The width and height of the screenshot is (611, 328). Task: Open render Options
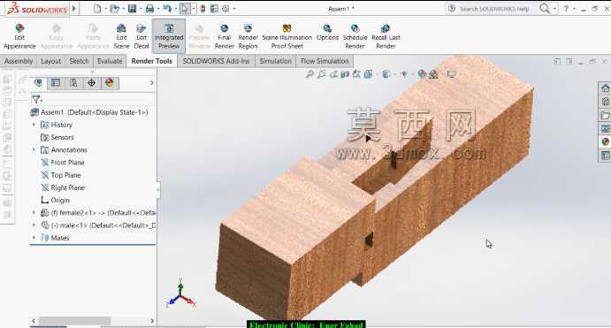[327, 33]
